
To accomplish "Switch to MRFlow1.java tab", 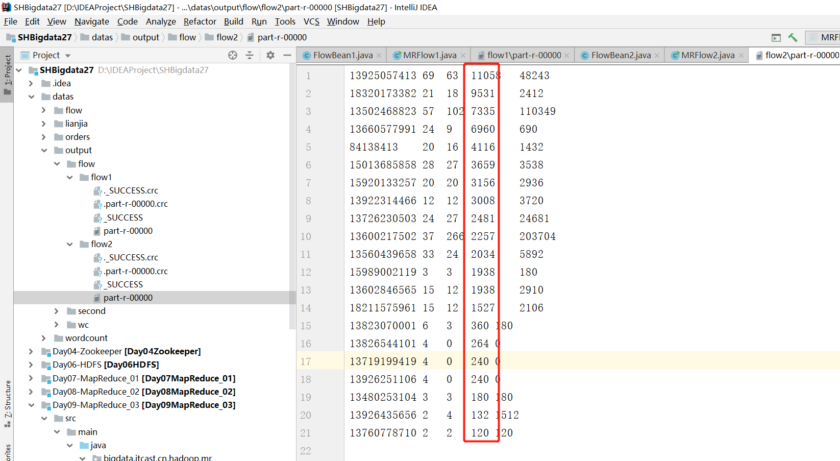I will click(429, 55).
